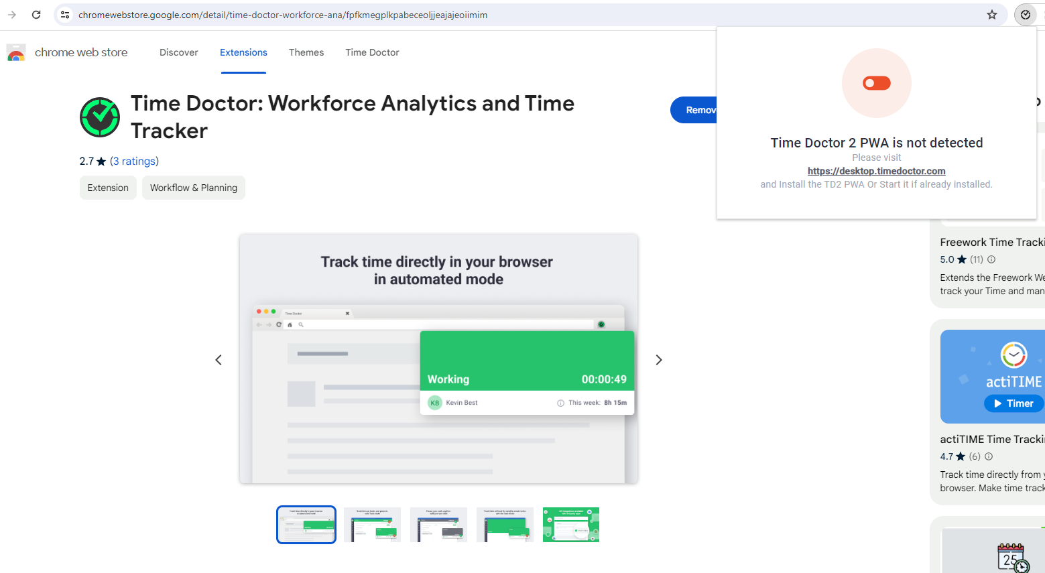
Task: Bookmark this page with the star icon
Action: [991, 14]
